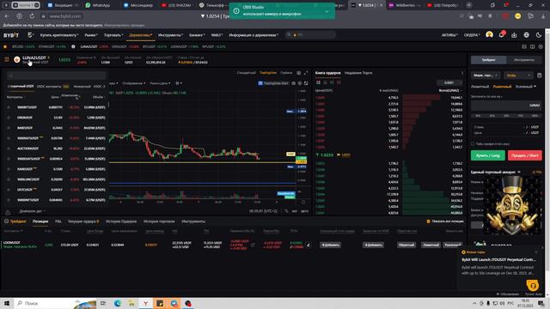Open chart fullscreen expand icon
Viewport: 550px width, 309px height.
tap(306, 73)
